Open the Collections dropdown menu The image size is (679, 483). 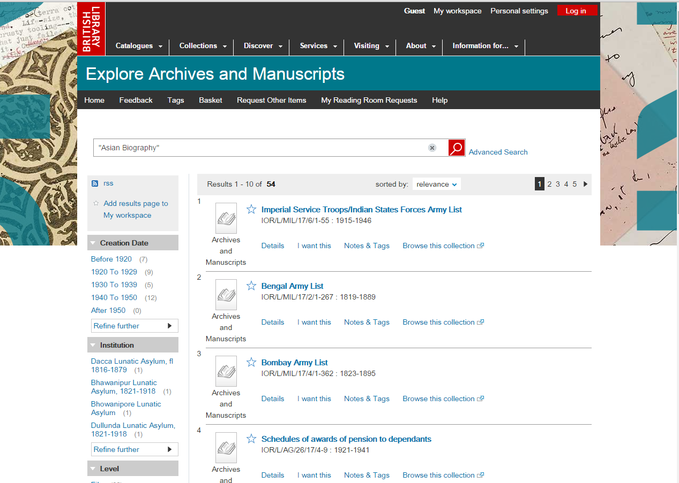click(203, 46)
